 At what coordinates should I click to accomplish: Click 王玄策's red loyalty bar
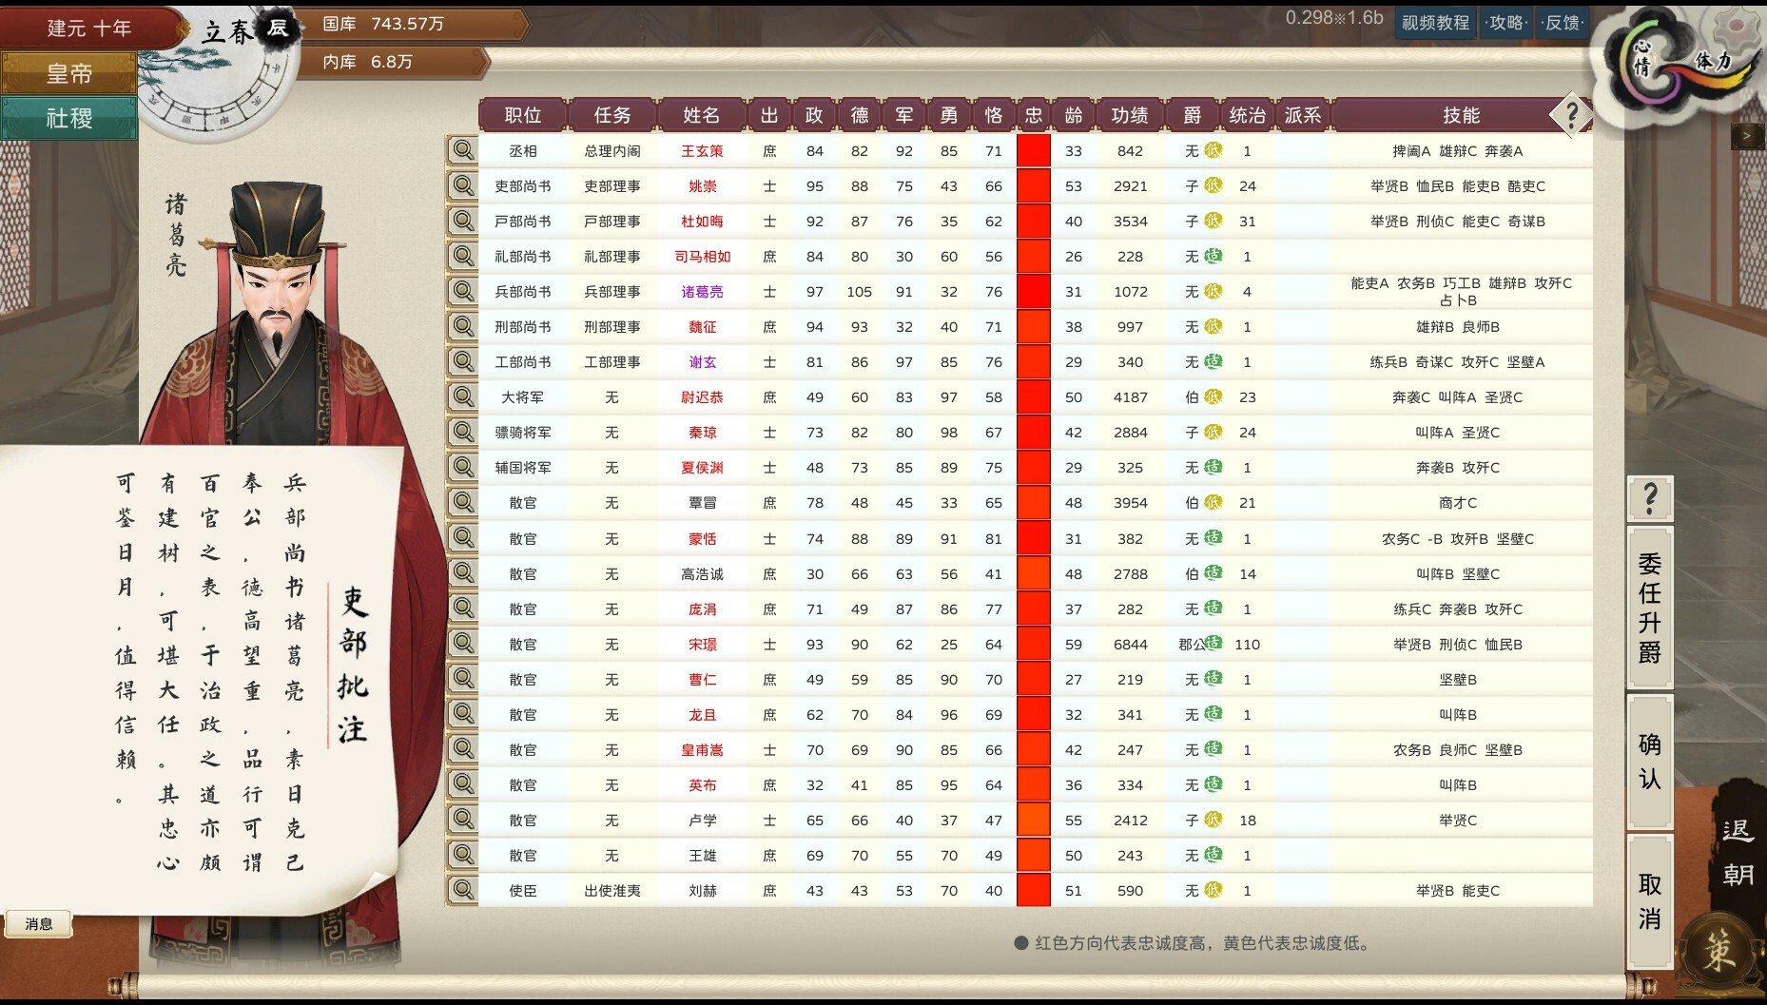(x=1034, y=150)
